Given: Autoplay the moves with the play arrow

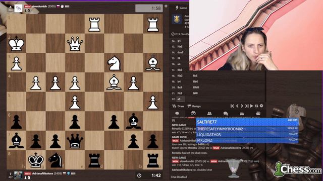Looking at the screenshot, I should click(x=251, y=106).
